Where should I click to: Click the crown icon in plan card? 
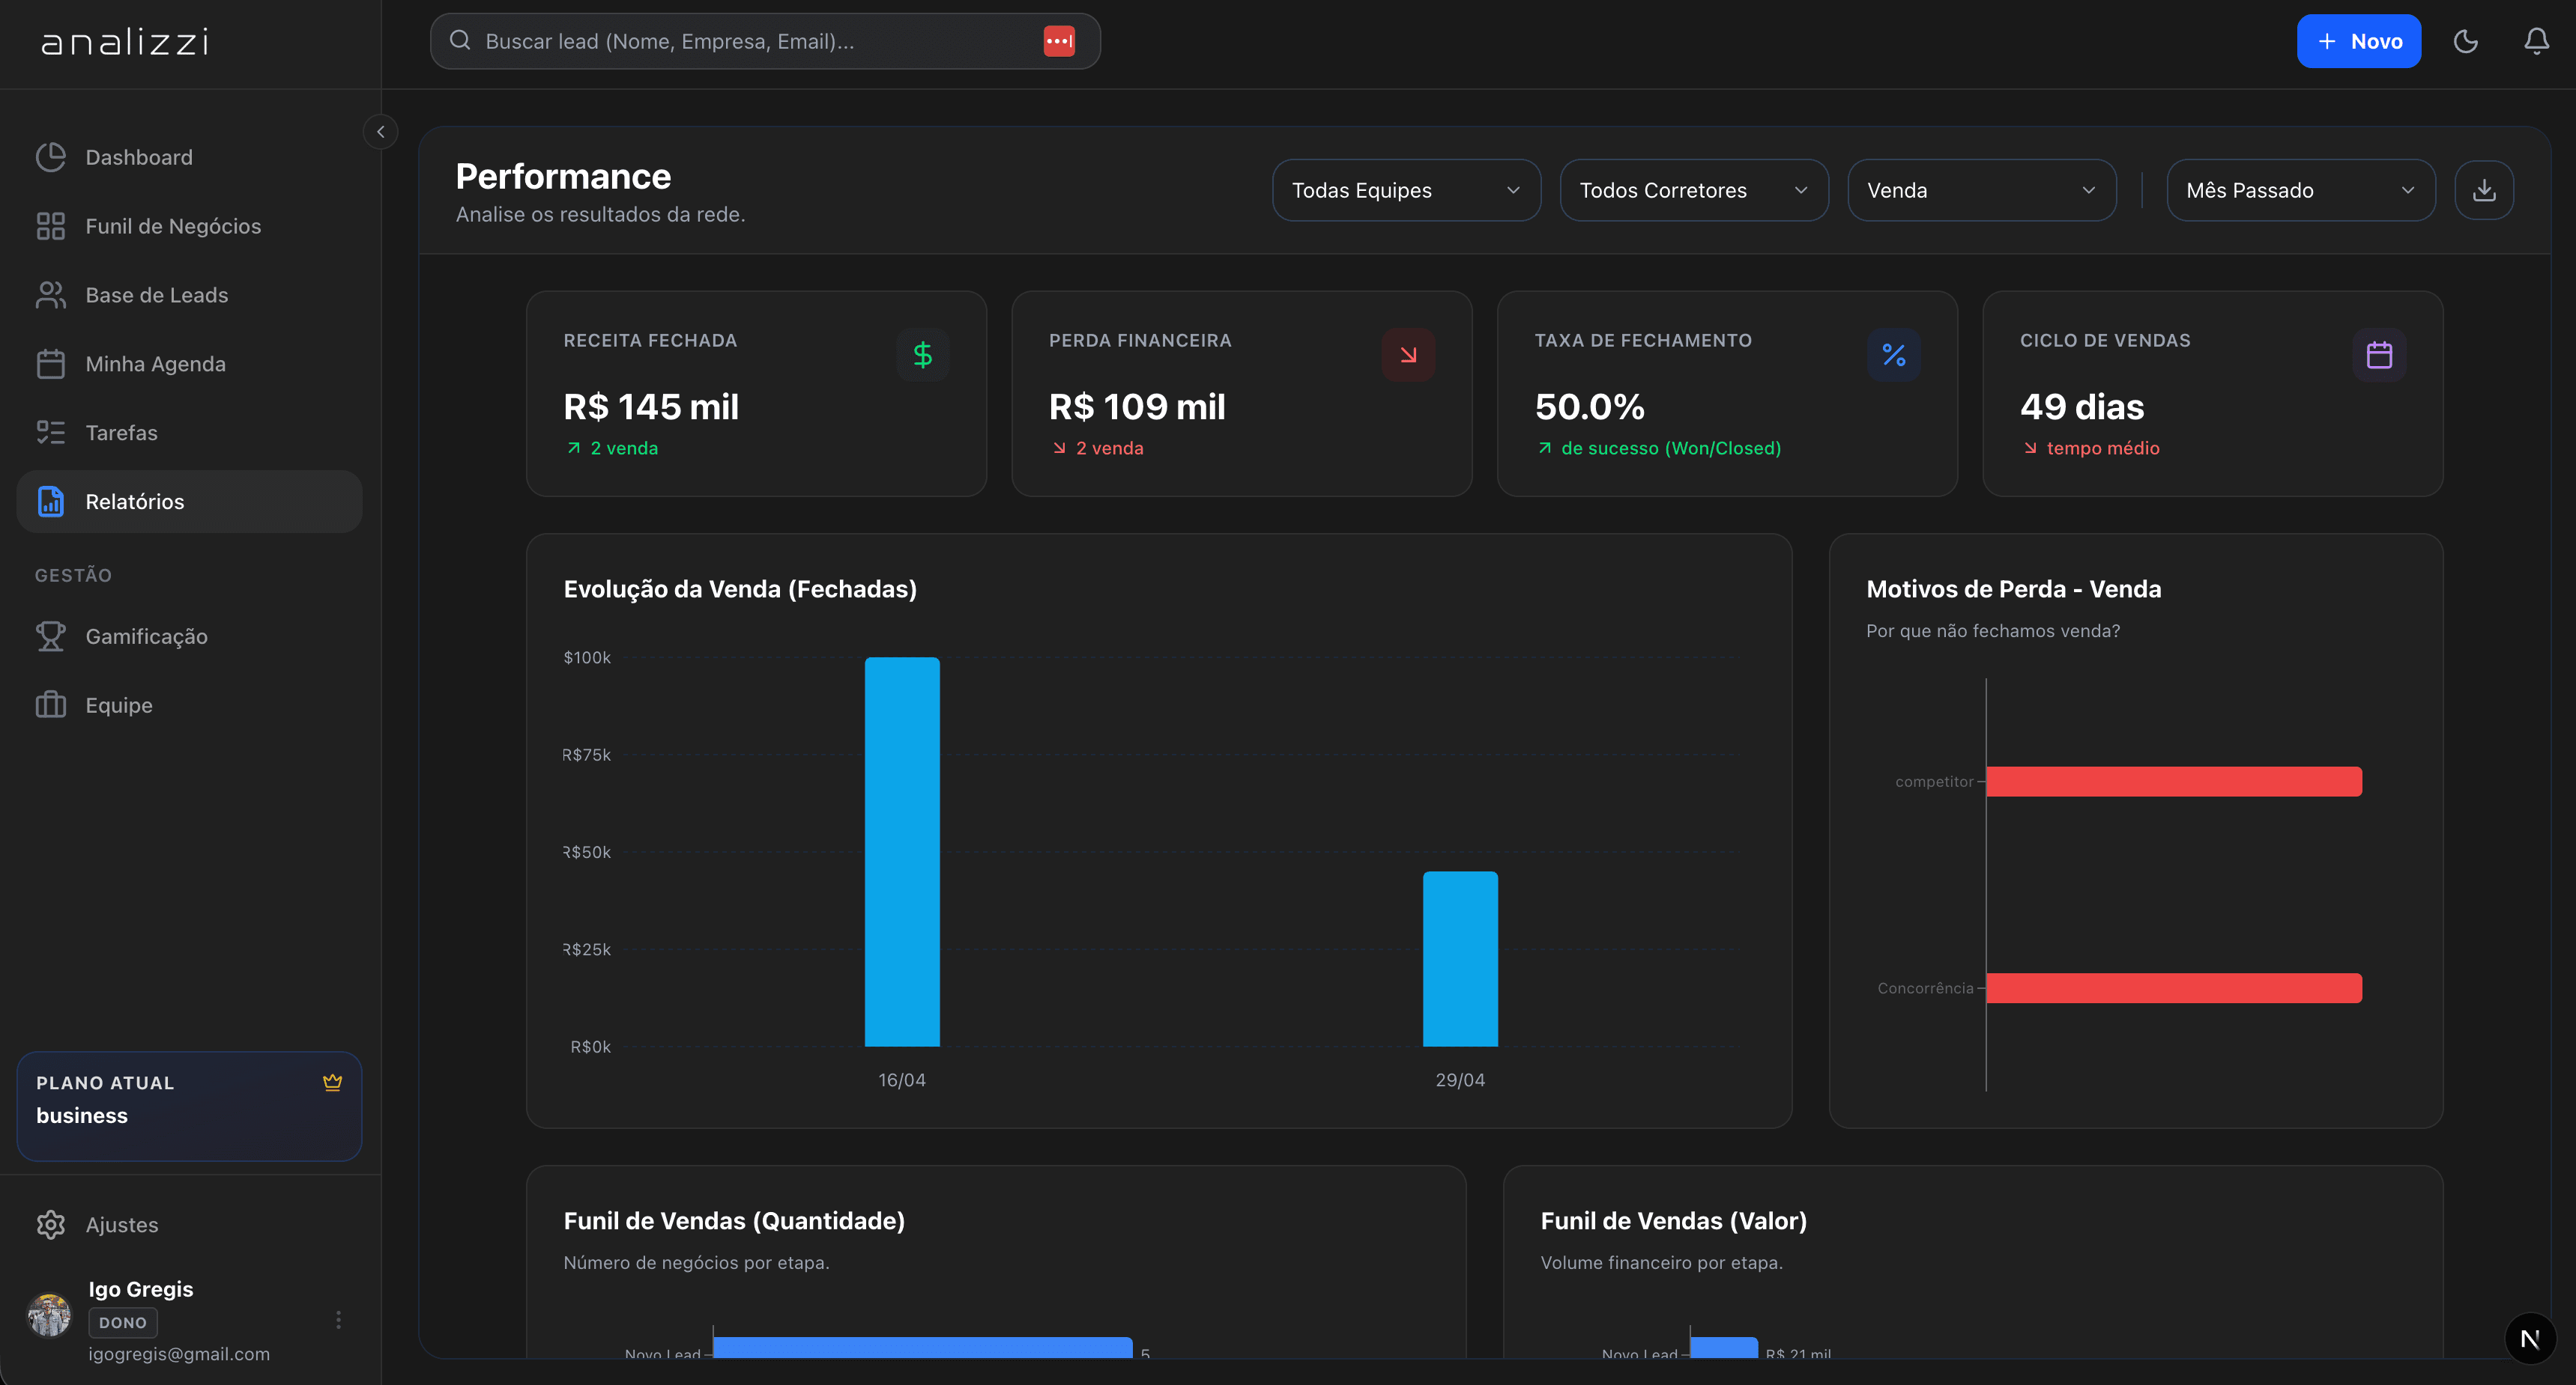coord(333,1083)
